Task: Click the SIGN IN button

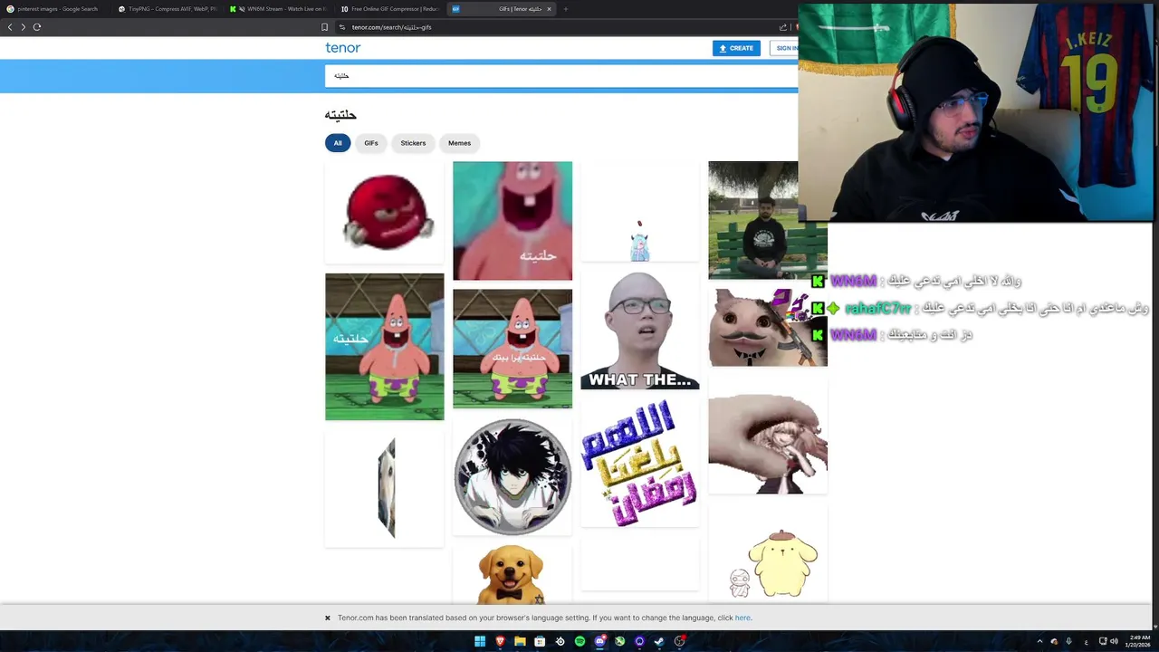Action: [x=784, y=48]
